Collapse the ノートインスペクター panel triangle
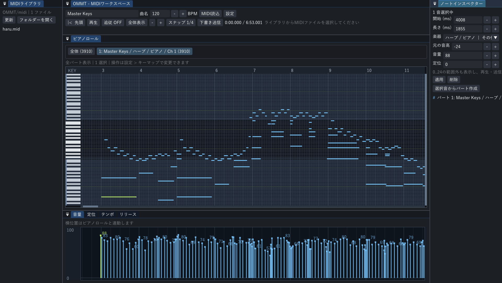The width and height of the screenshot is (502, 283). point(435,4)
